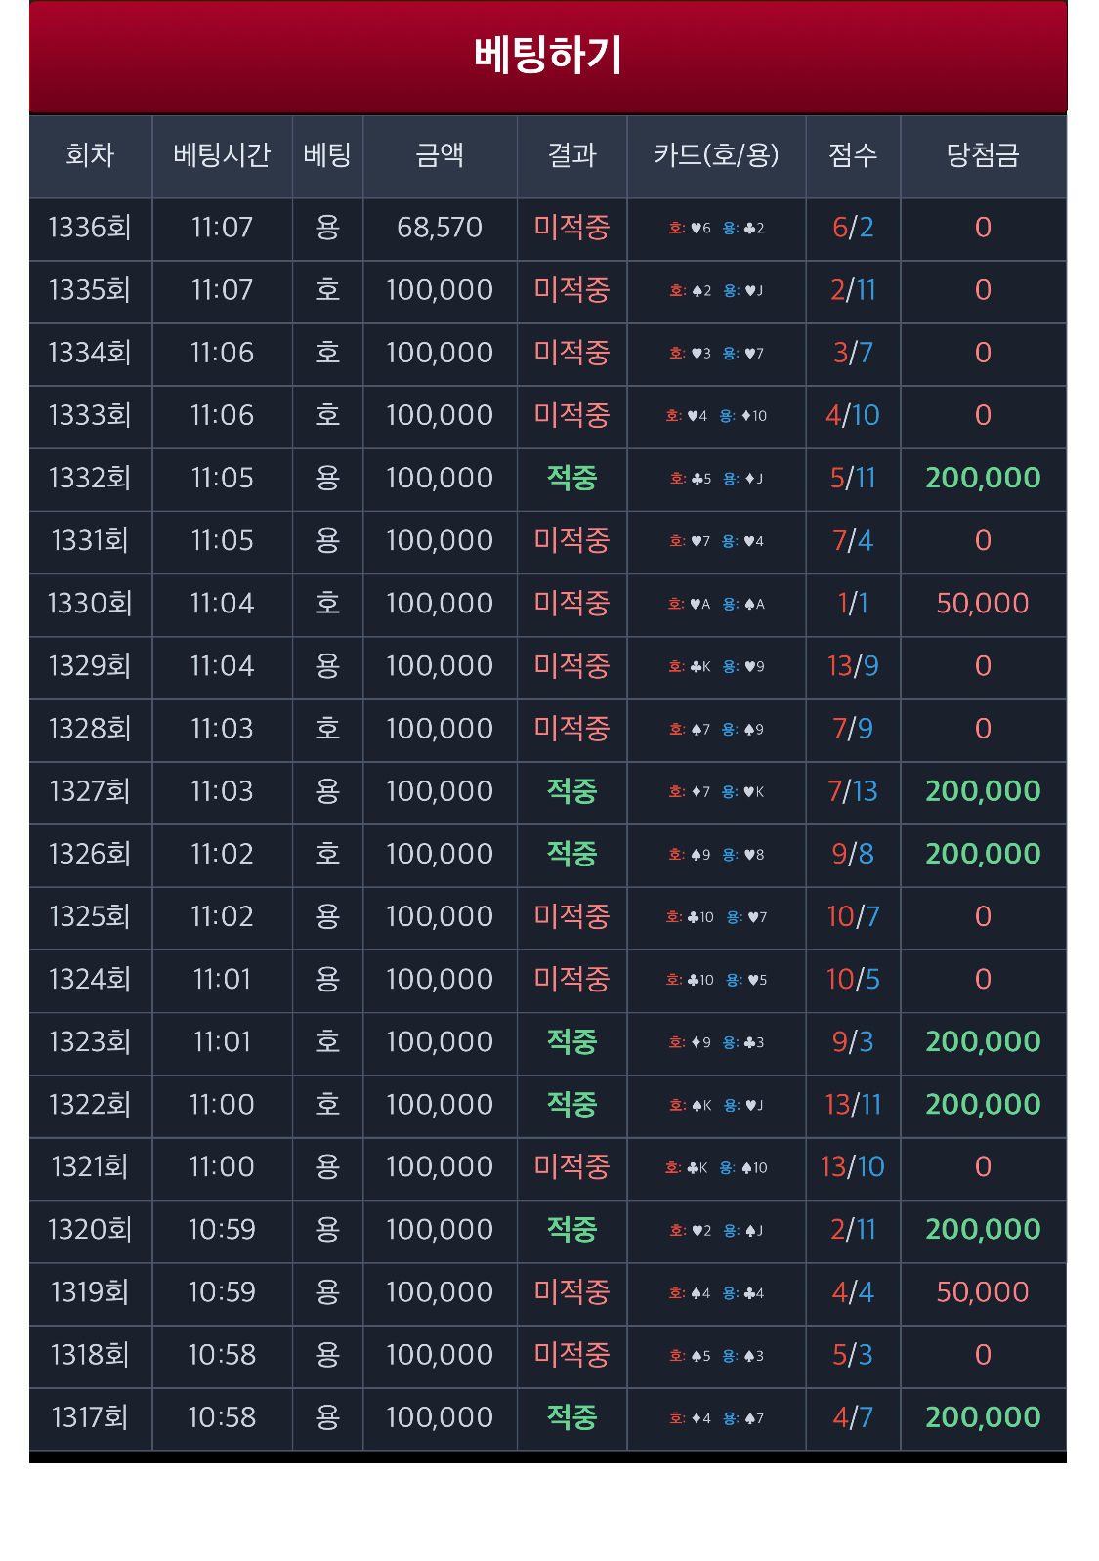Screen dimensions: 1099x1561
Task: Click the 당첨금 column header
Action: click(x=983, y=156)
